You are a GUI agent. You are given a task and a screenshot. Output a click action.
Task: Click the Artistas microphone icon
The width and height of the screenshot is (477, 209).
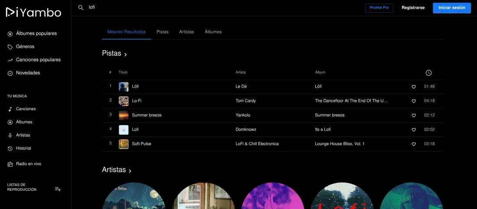10,135
